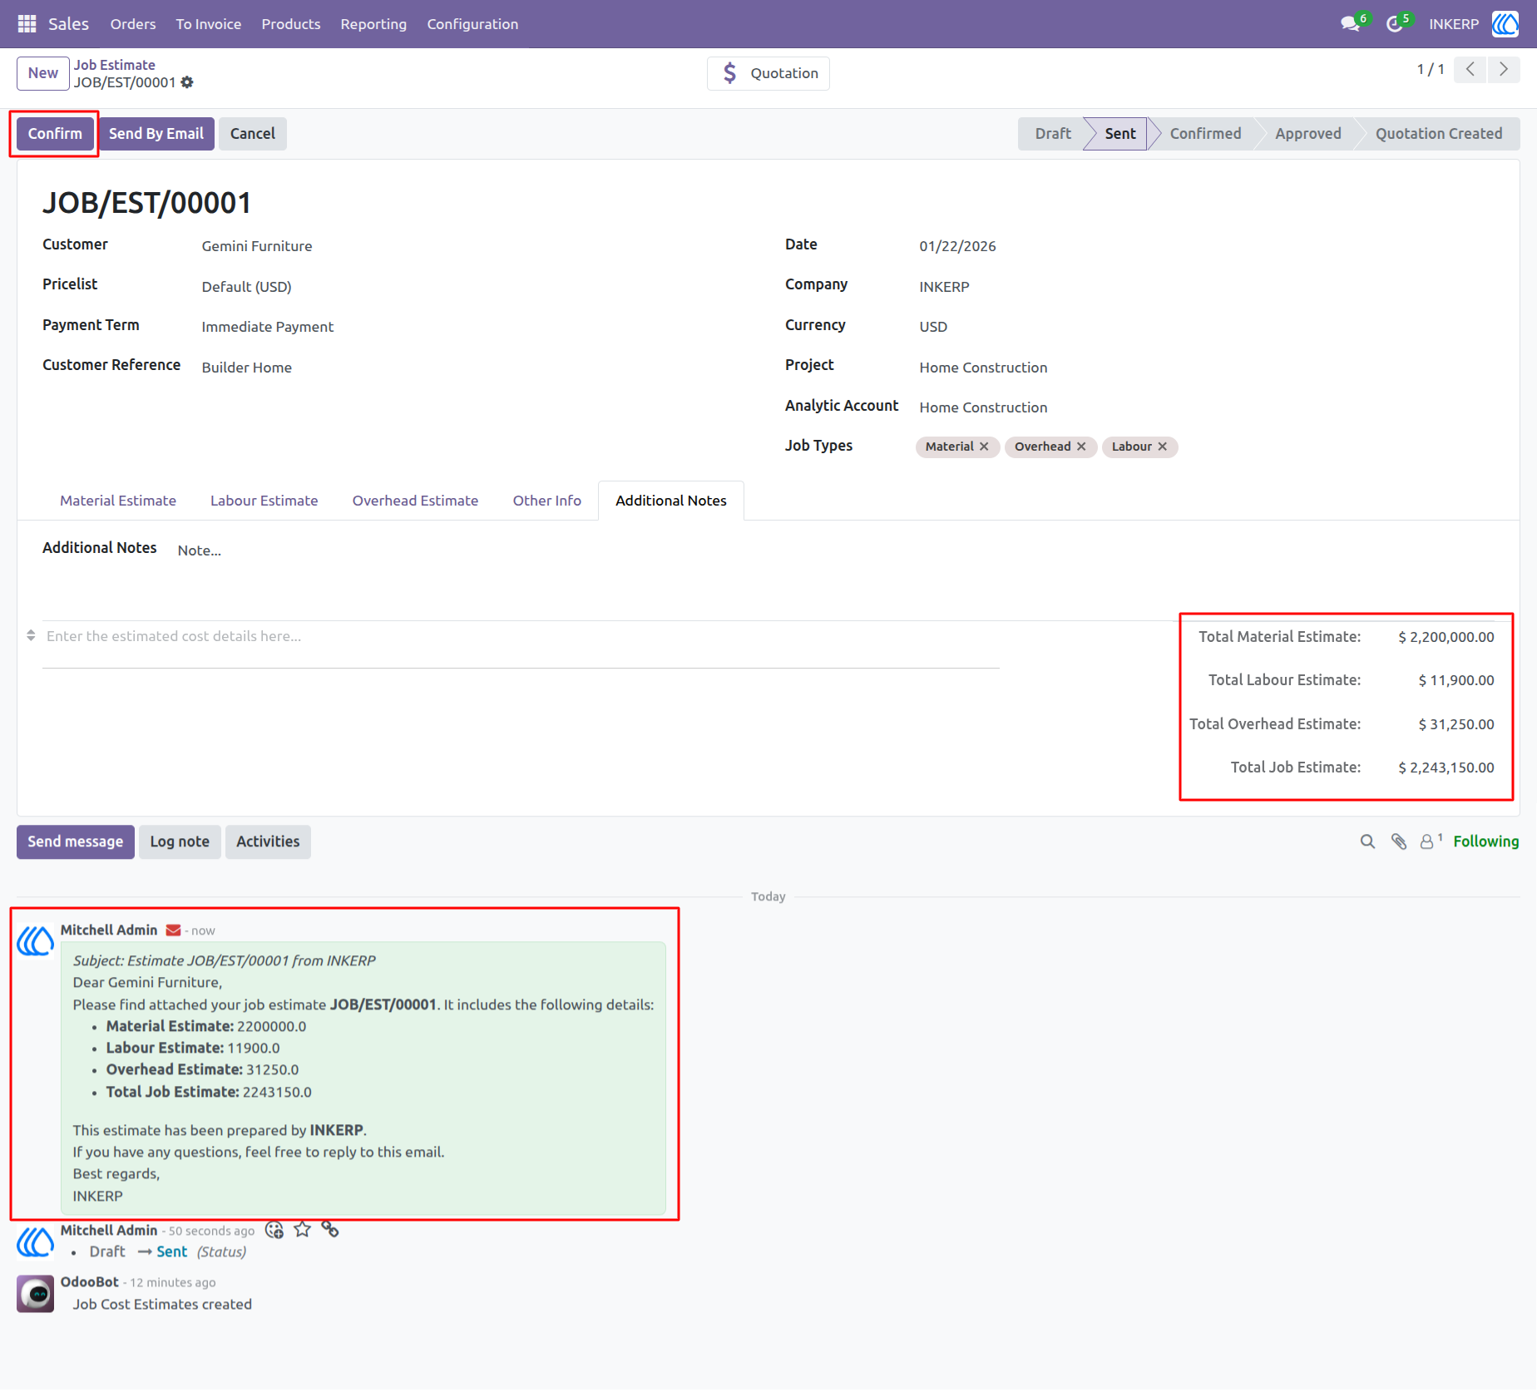Open the conversations messages icon
Viewport: 1537px width, 1392px height.
[1351, 24]
